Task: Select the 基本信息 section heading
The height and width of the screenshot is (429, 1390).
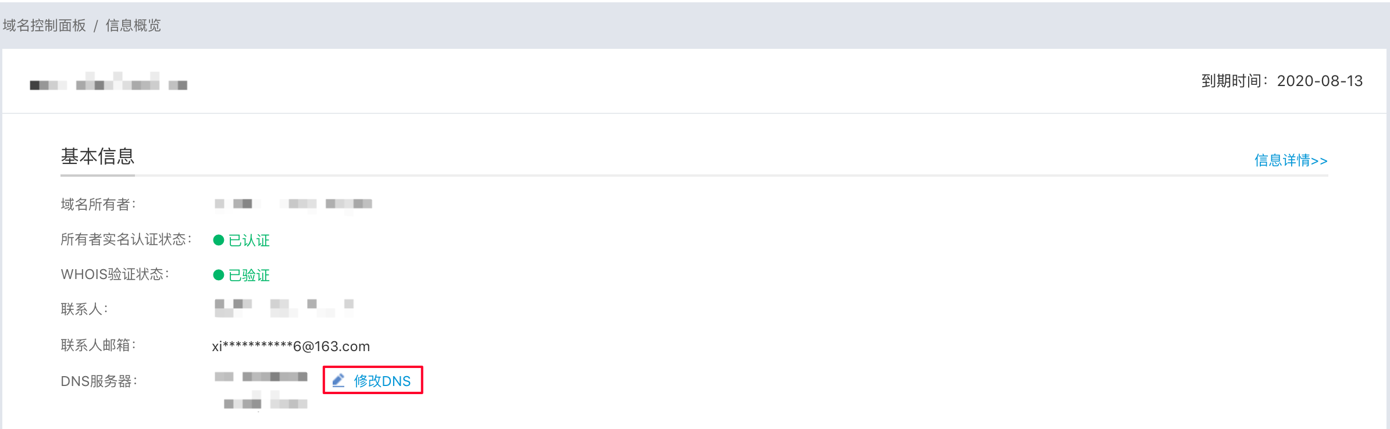Action: pyautogui.click(x=98, y=156)
